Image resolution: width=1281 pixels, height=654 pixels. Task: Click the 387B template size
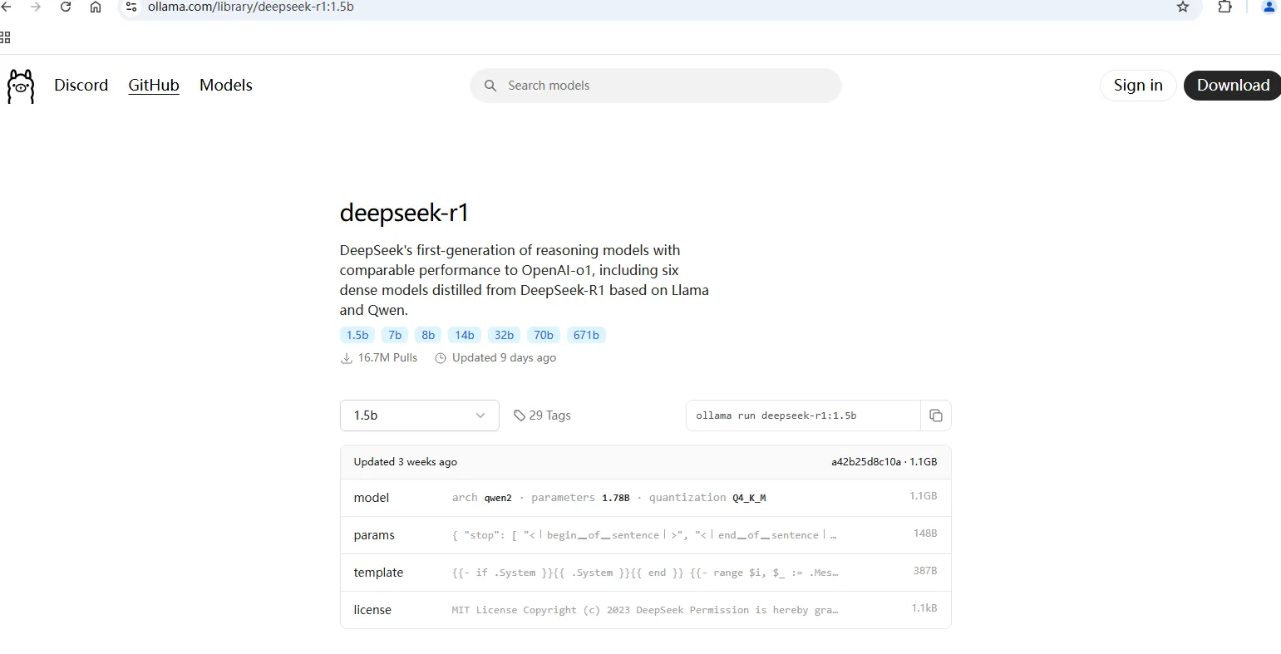pos(925,571)
